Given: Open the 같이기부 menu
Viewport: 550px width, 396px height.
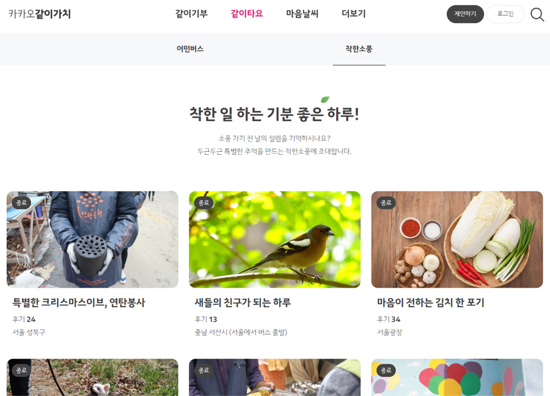Looking at the screenshot, I should coord(191,13).
